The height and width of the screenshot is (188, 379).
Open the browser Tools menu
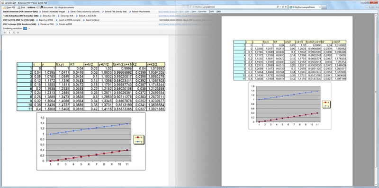pos(211,11)
